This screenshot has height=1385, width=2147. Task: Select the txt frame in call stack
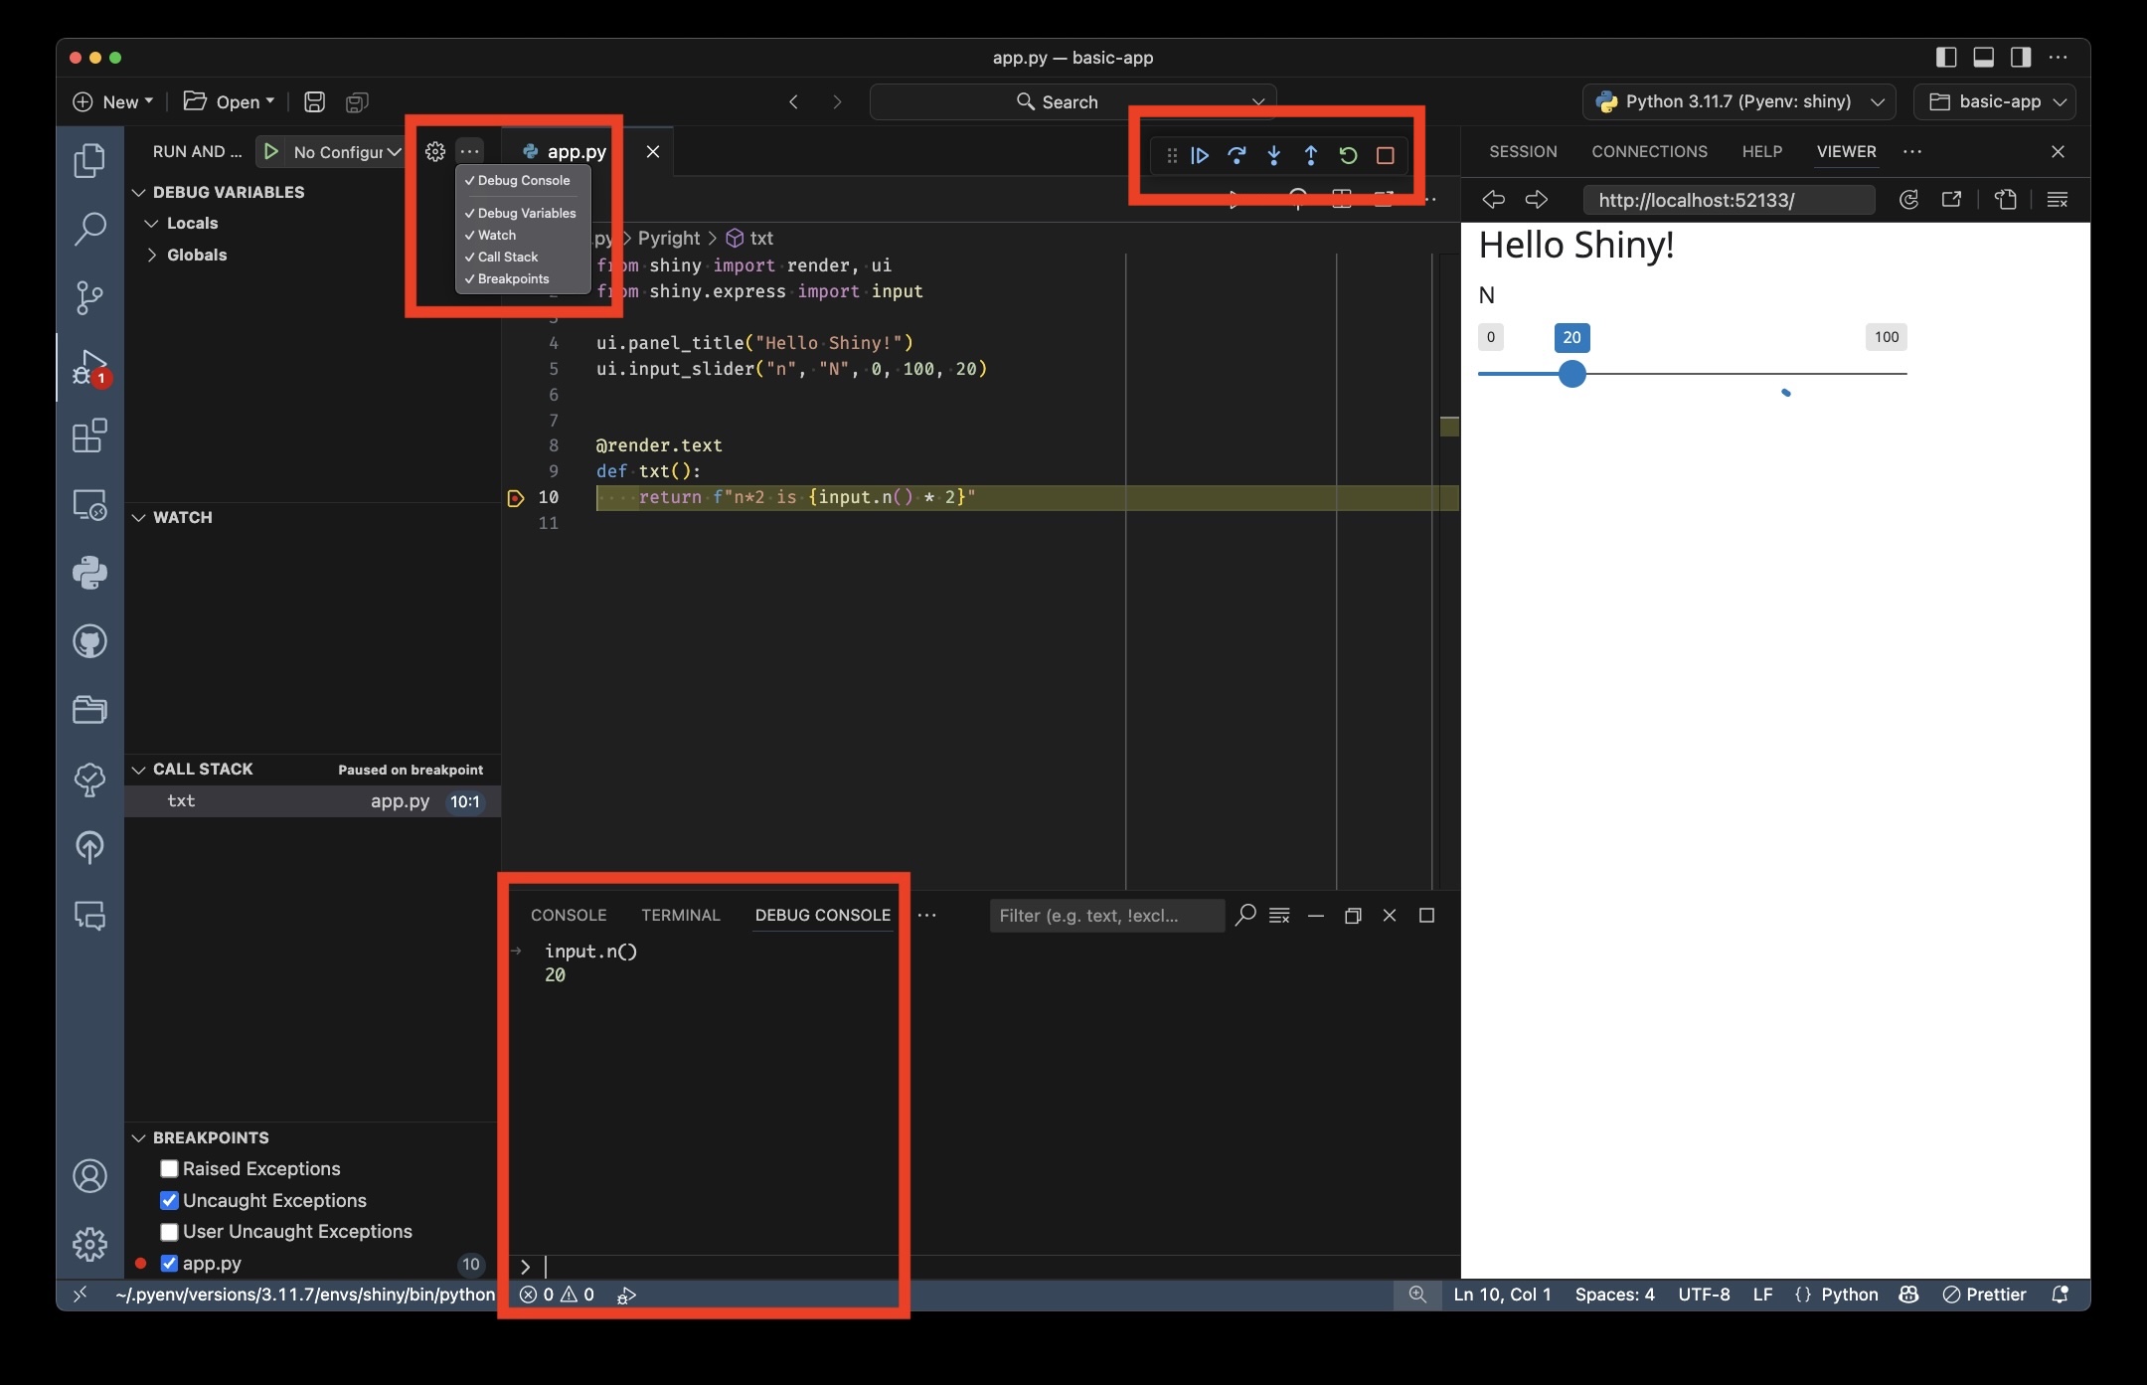coord(312,801)
